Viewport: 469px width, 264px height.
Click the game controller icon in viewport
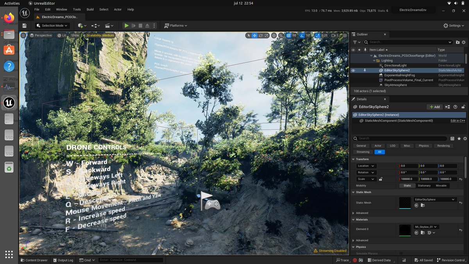click(212, 204)
